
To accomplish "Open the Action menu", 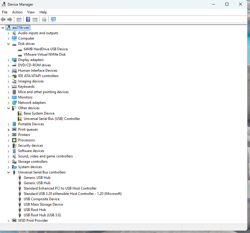I will pyautogui.click(x=17, y=12).
